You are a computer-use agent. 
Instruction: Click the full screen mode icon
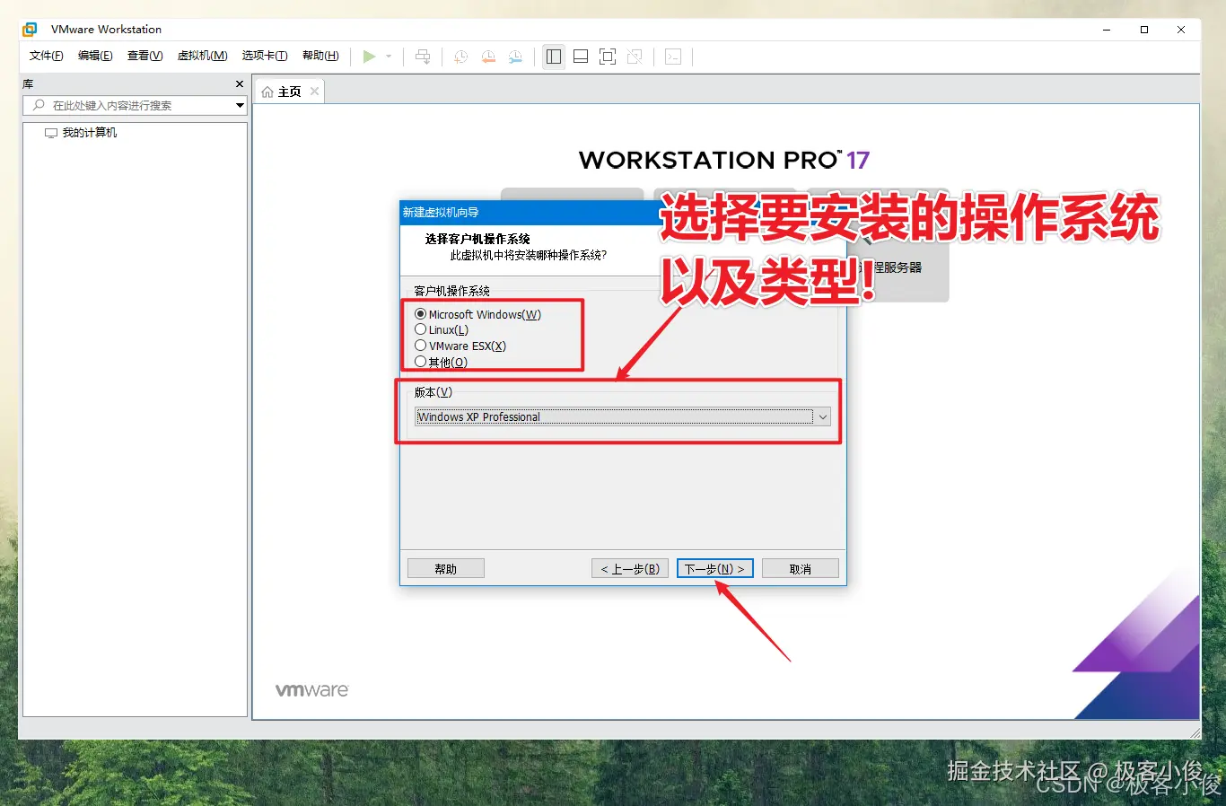tap(608, 57)
